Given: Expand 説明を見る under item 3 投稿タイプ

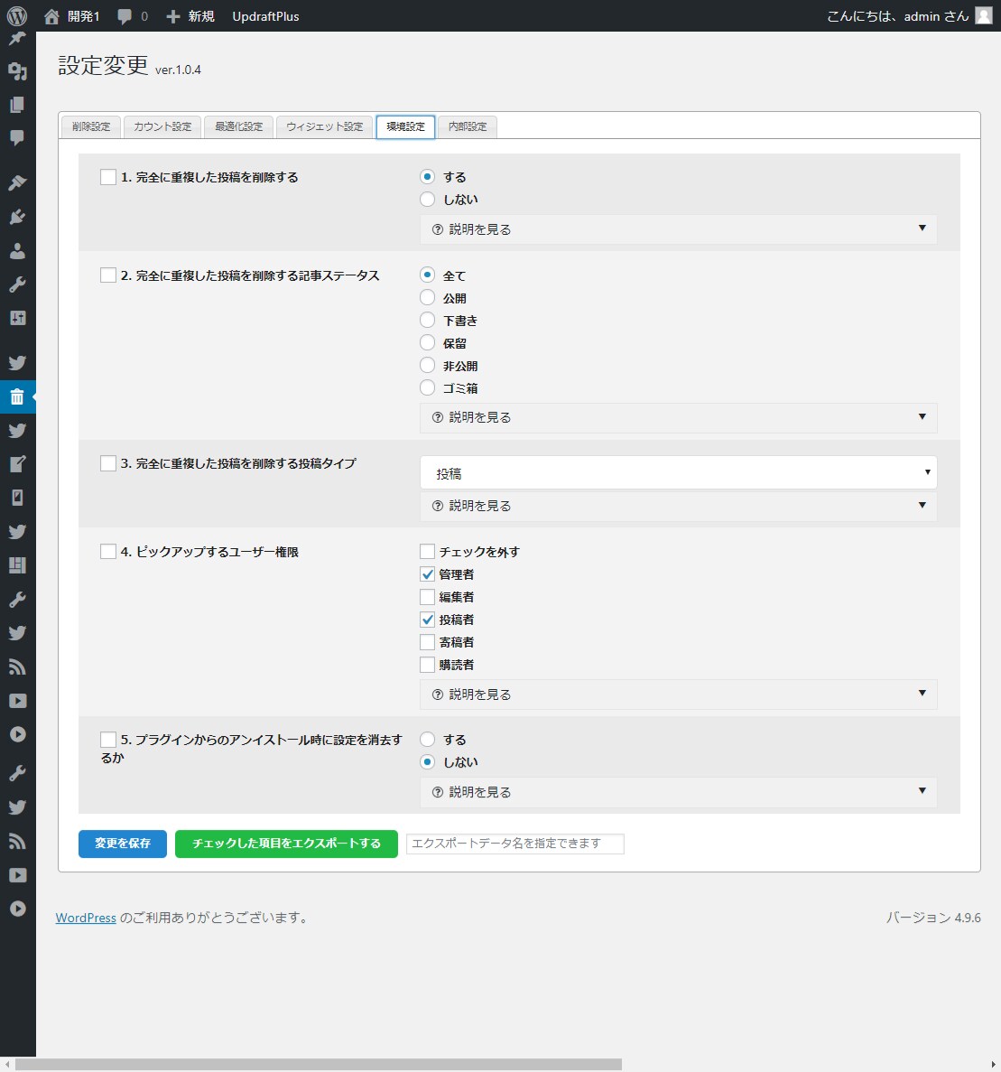Looking at the screenshot, I should [679, 506].
